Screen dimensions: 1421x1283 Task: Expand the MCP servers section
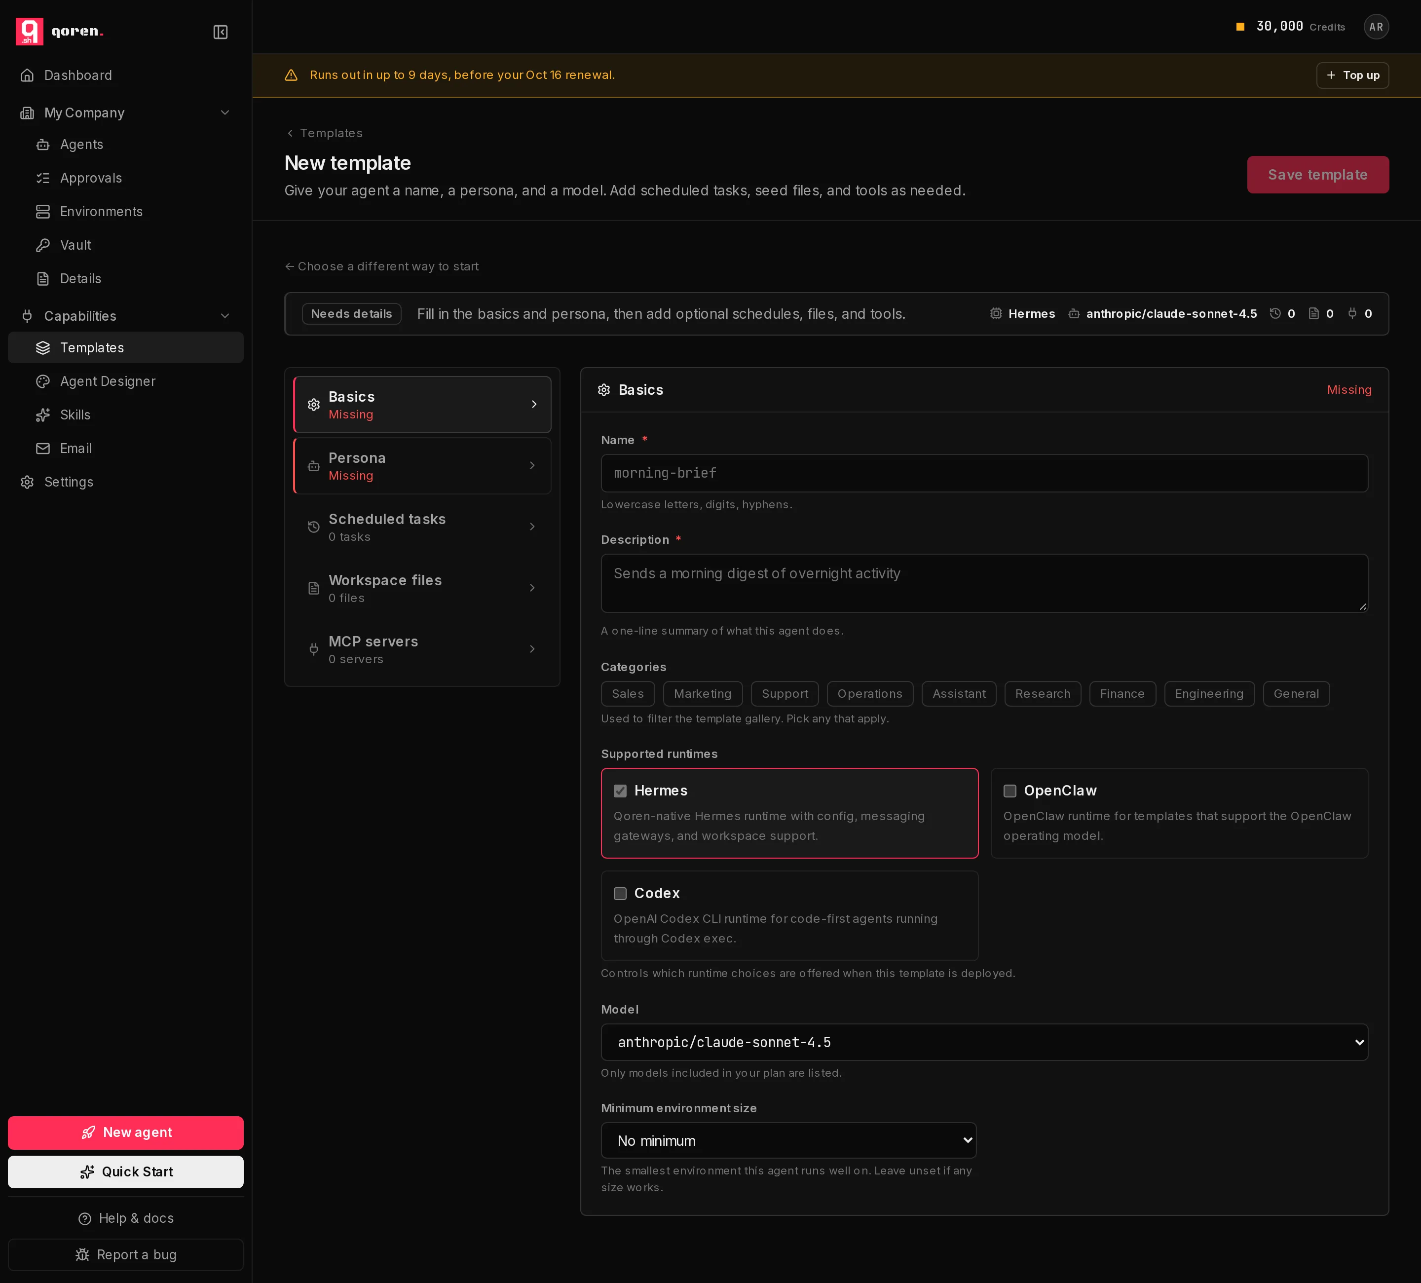(x=422, y=649)
